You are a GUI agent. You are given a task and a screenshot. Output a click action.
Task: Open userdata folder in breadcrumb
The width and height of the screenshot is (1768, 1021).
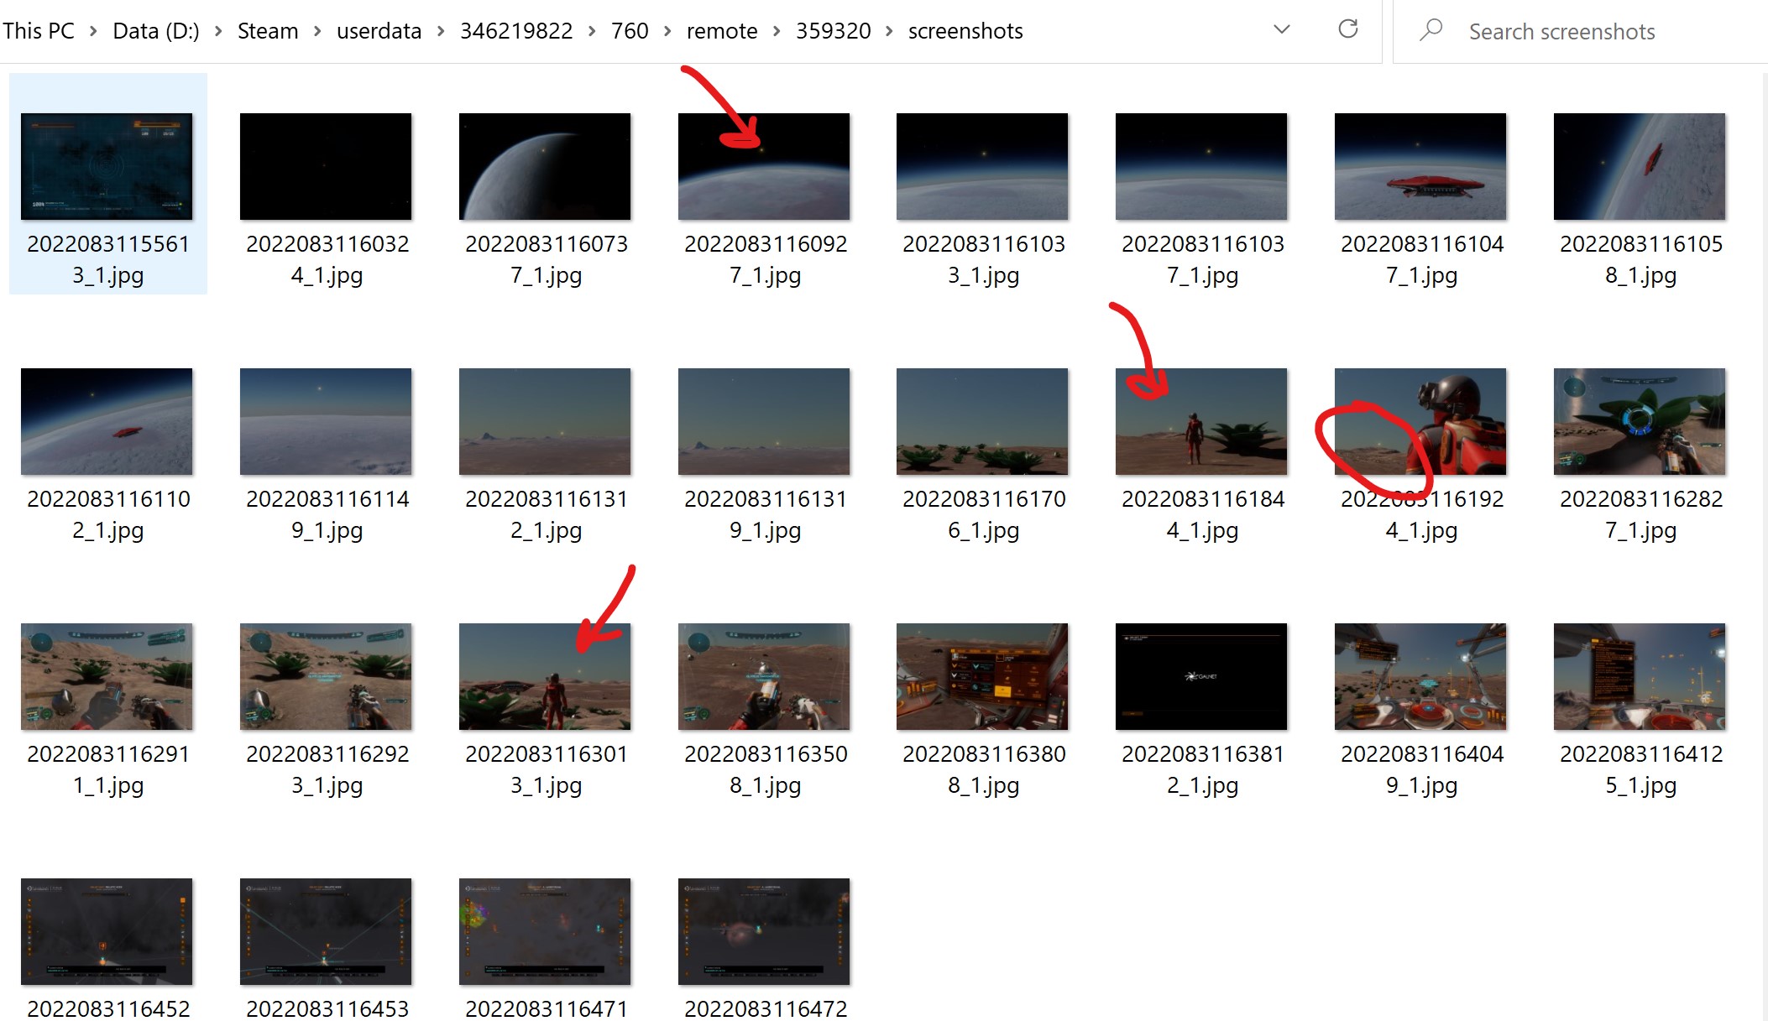tap(379, 31)
